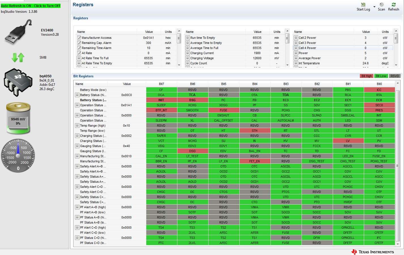Screen dimensions: 404x255
Task: Click lock icon beside Average Power
Action: coord(296,58)
